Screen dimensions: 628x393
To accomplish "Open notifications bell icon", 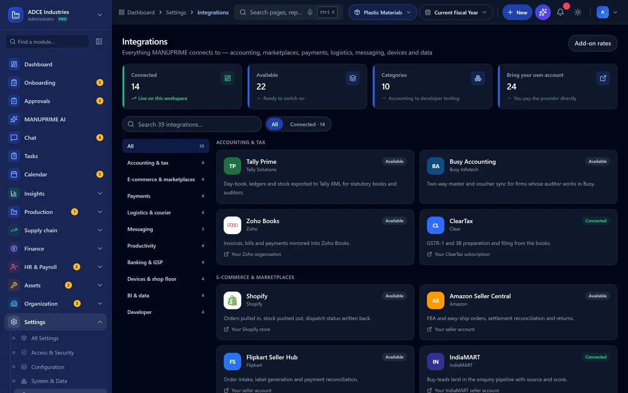I will tap(560, 12).
